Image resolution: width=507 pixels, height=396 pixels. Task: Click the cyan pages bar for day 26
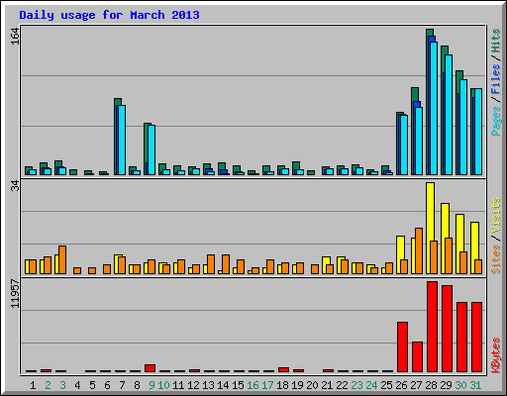(x=404, y=145)
